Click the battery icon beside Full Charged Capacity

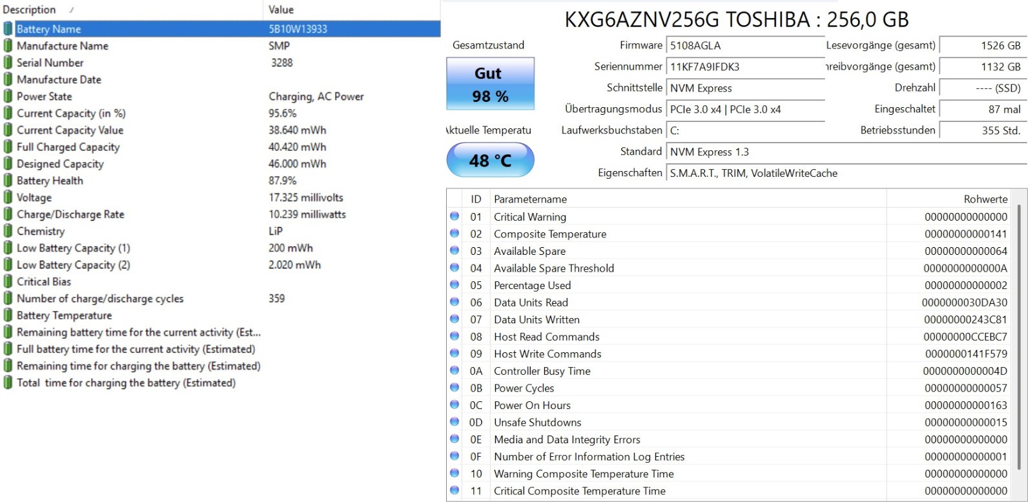(x=8, y=146)
